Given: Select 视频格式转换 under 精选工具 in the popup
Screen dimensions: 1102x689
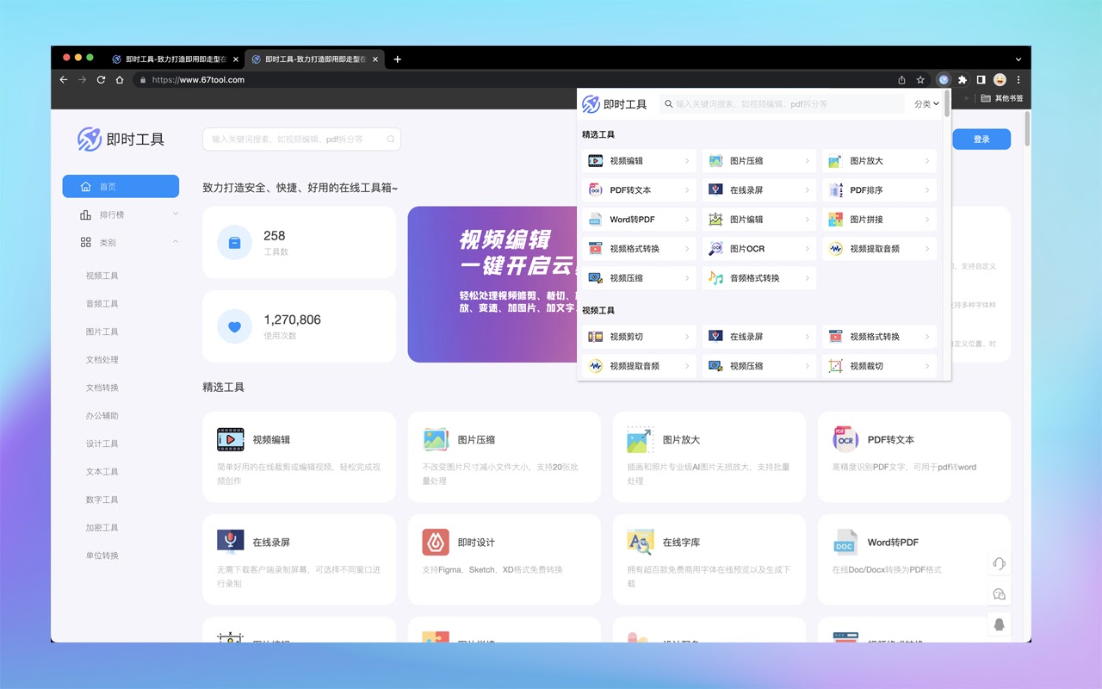Looking at the screenshot, I should pos(639,249).
